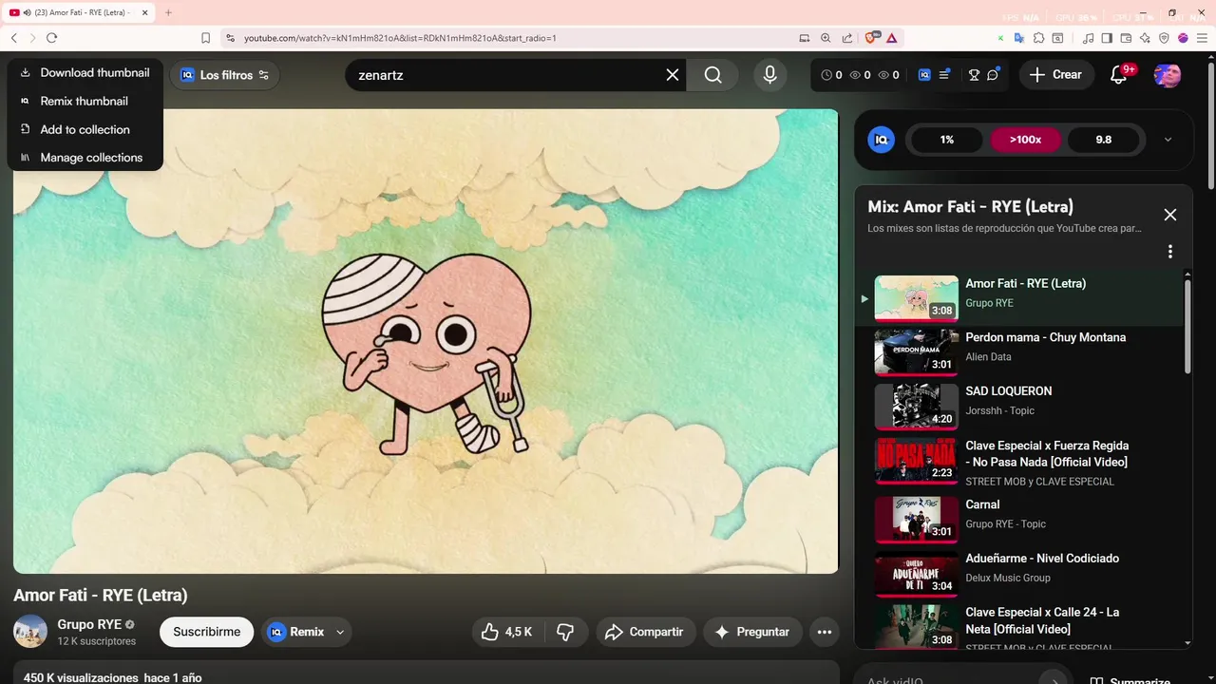Go back to previous page
Image resolution: width=1216 pixels, height=684 pixels.
pyautogui.click(x=14, y=38)
